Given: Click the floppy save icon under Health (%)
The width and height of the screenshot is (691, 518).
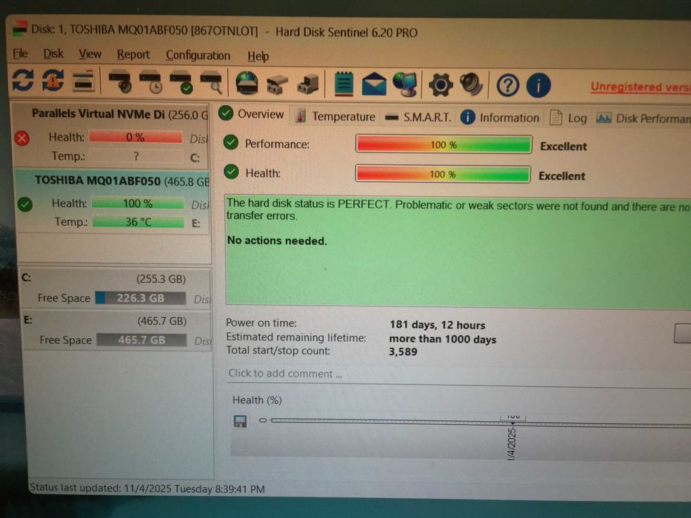Looking at the screenshot, I should 240,421.
